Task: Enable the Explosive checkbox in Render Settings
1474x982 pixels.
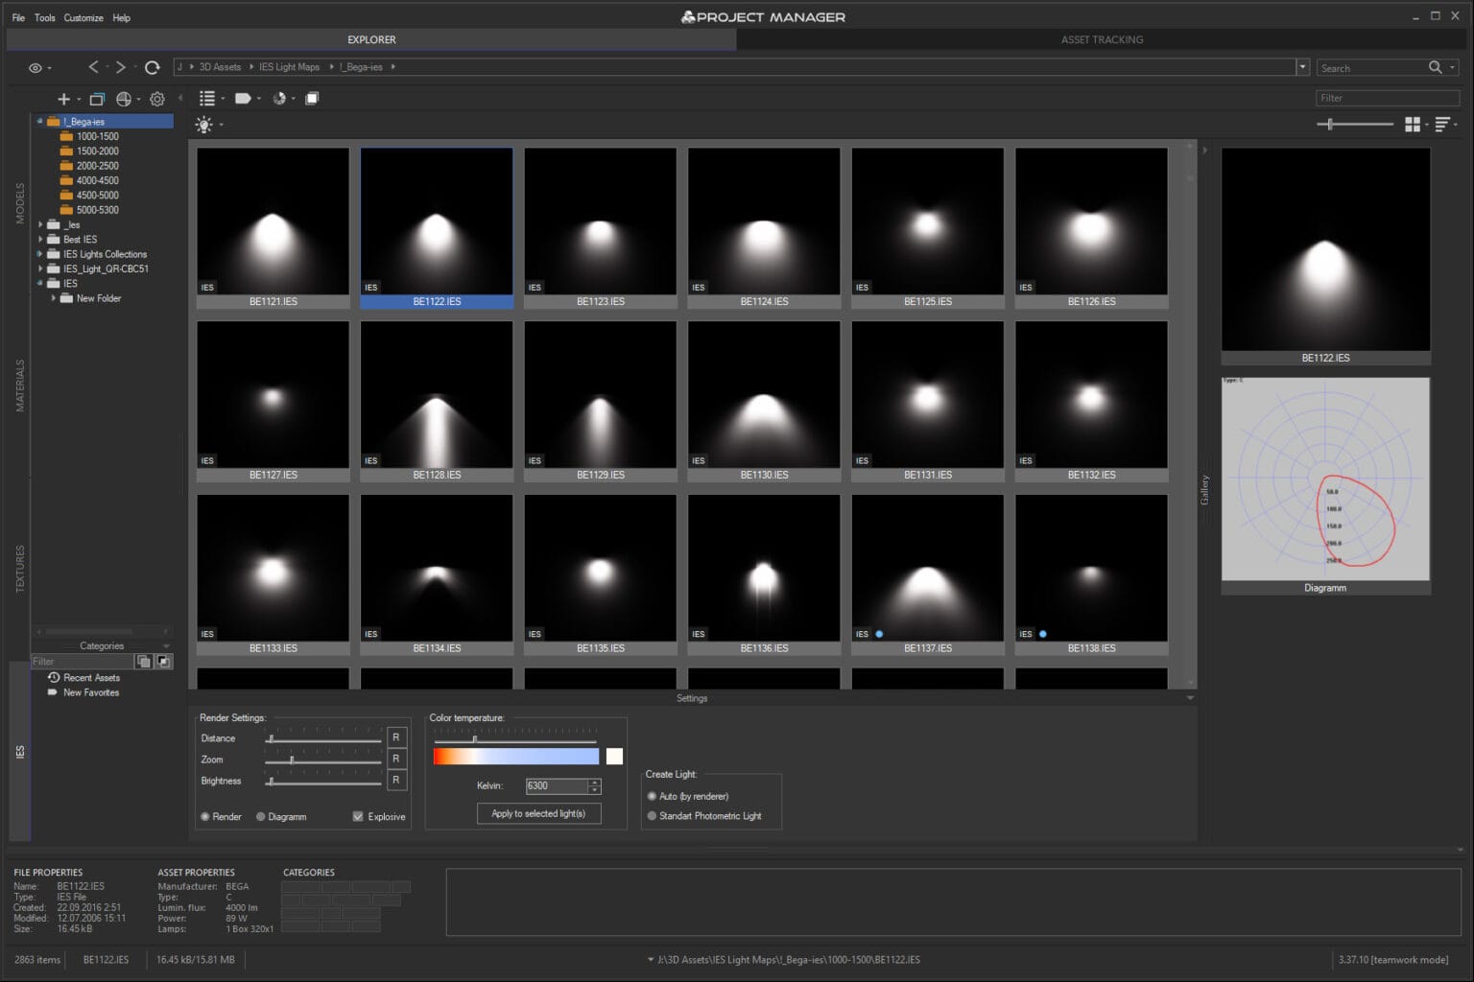Action: click(358, 816)
